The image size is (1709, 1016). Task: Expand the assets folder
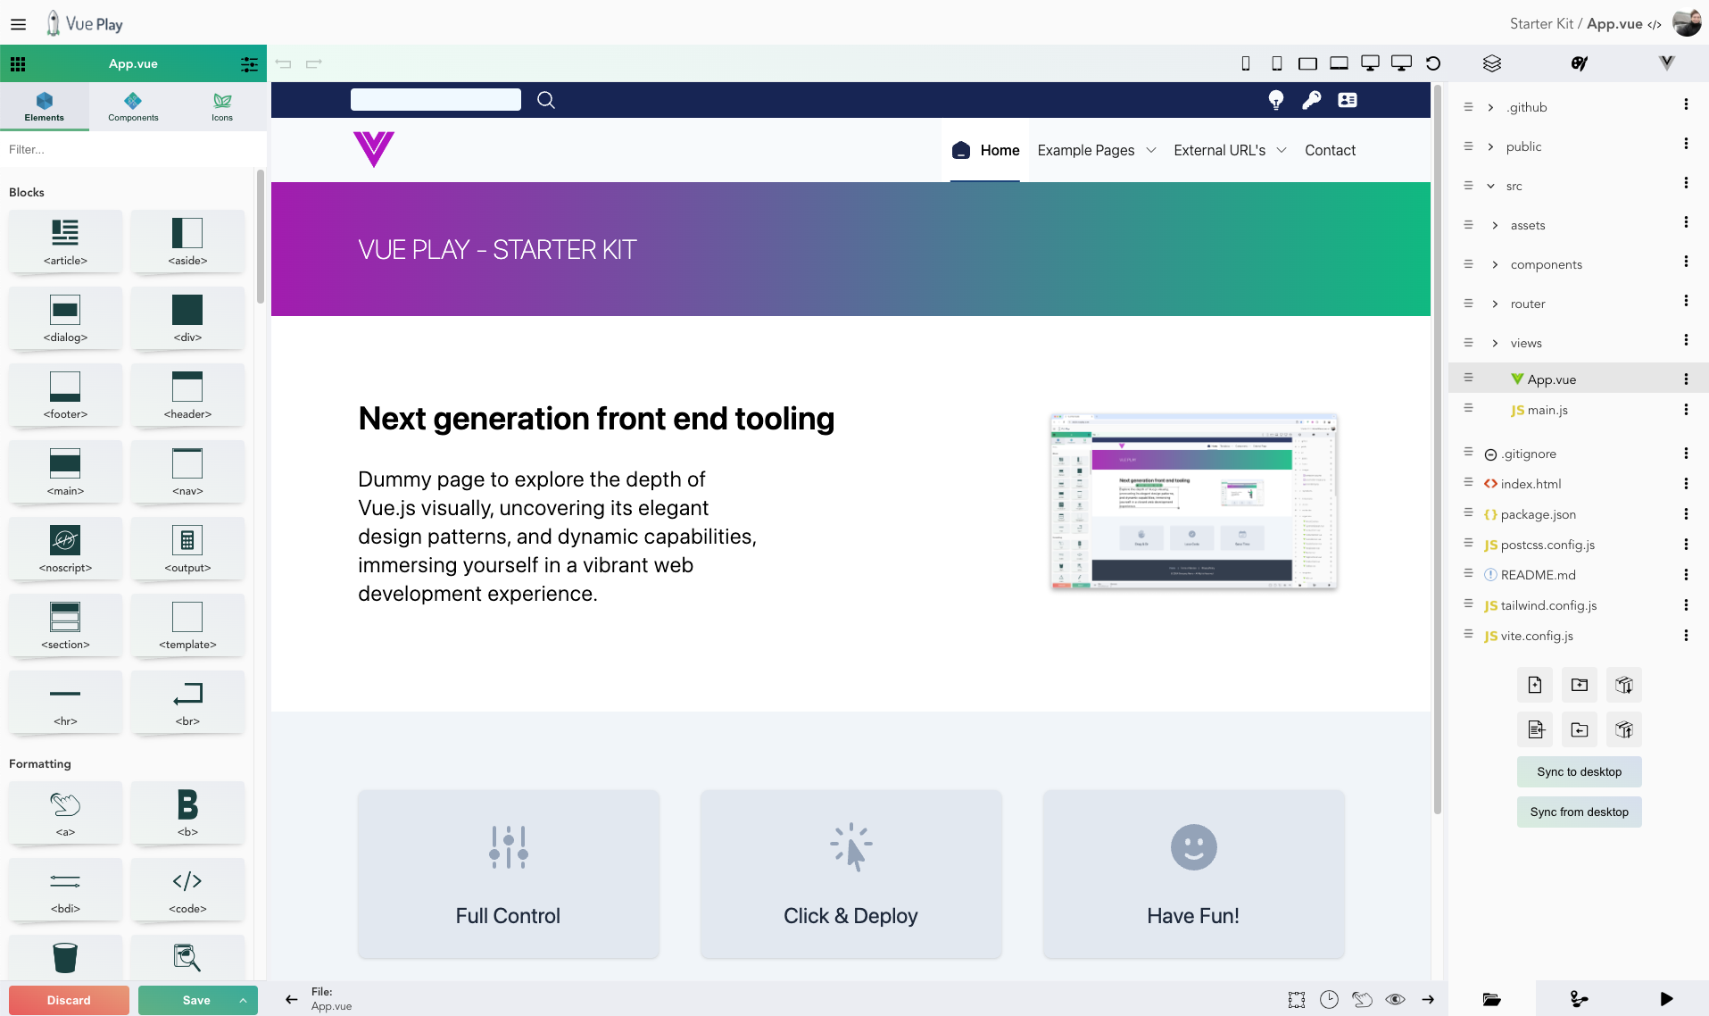(x=1495, y=225)
